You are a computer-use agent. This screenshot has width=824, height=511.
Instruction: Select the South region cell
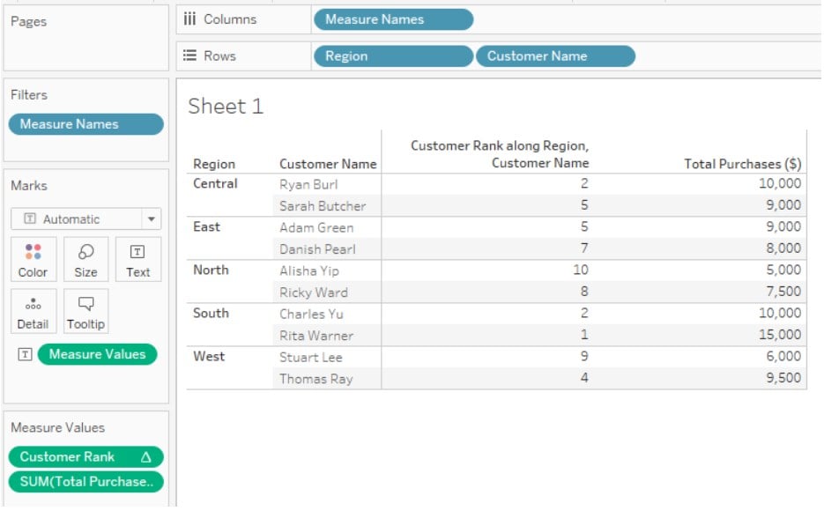click(211, 314)
